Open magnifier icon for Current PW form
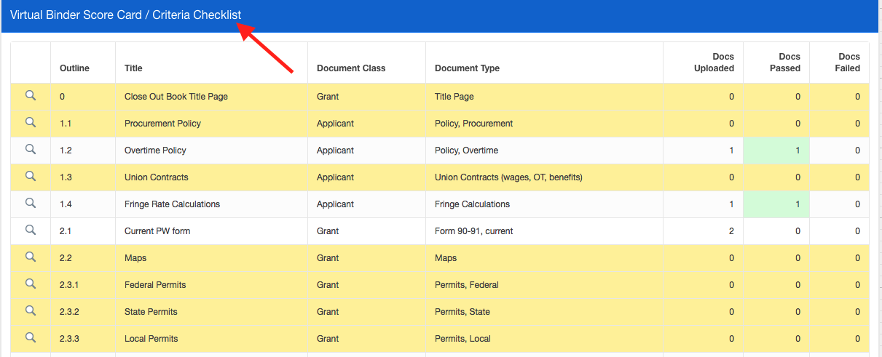 point(31,230)
